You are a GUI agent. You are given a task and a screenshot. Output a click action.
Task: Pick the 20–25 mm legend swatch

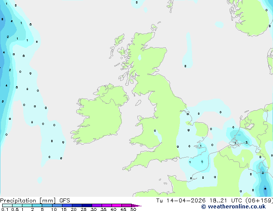click(77, 205)
